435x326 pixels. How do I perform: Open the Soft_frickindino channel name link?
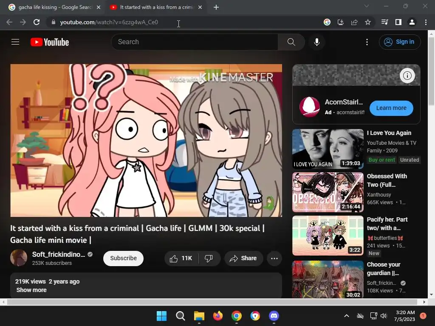coord(59,254)
